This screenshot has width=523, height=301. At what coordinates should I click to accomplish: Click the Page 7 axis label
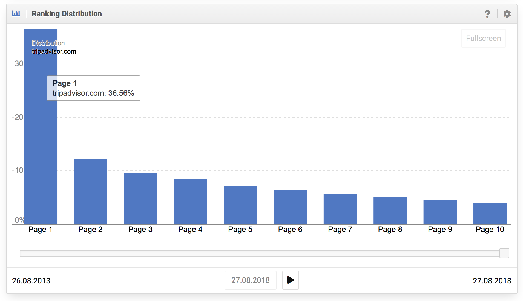coord(340,229)
